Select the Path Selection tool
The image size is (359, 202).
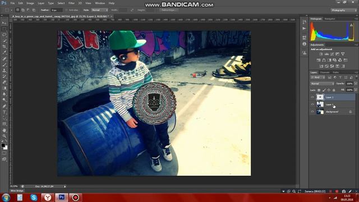tap(4, 118)
